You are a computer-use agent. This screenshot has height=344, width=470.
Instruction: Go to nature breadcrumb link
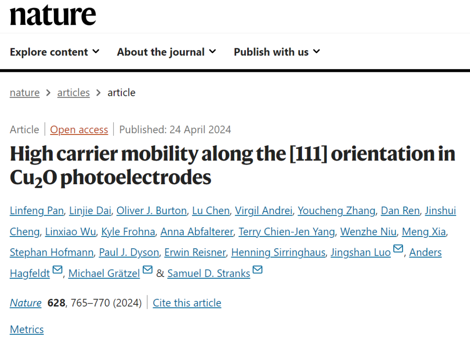pos(25,93)
